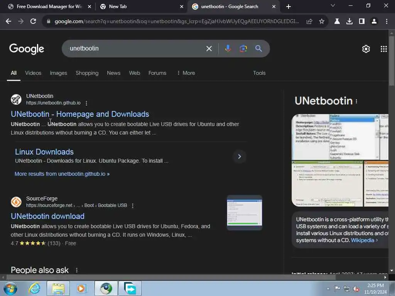Open the tab search chevron
395x296 pixels.
333,5
